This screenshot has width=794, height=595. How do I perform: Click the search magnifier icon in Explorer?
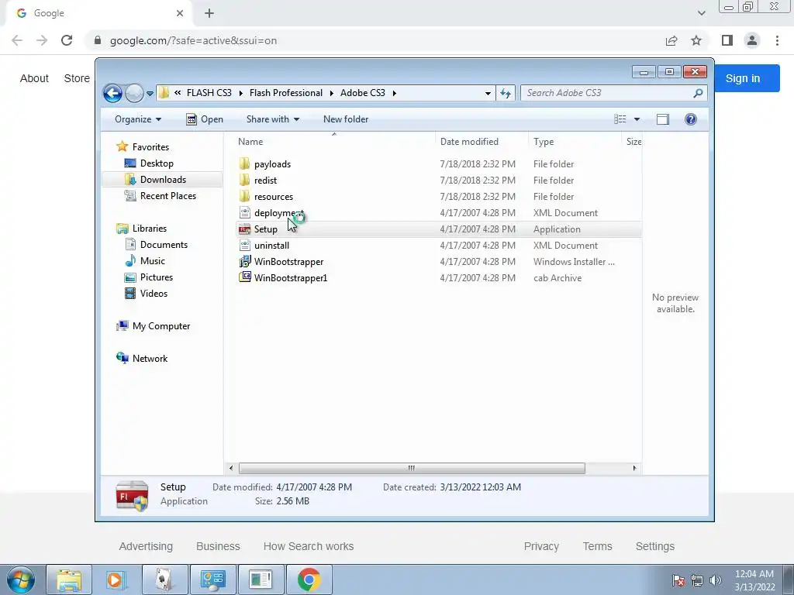point(698,93)
